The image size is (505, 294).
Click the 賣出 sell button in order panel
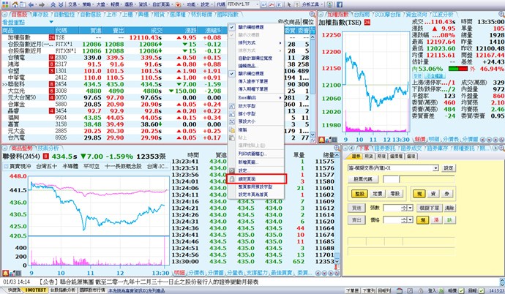pyautogui.click(x=355, y=218)
